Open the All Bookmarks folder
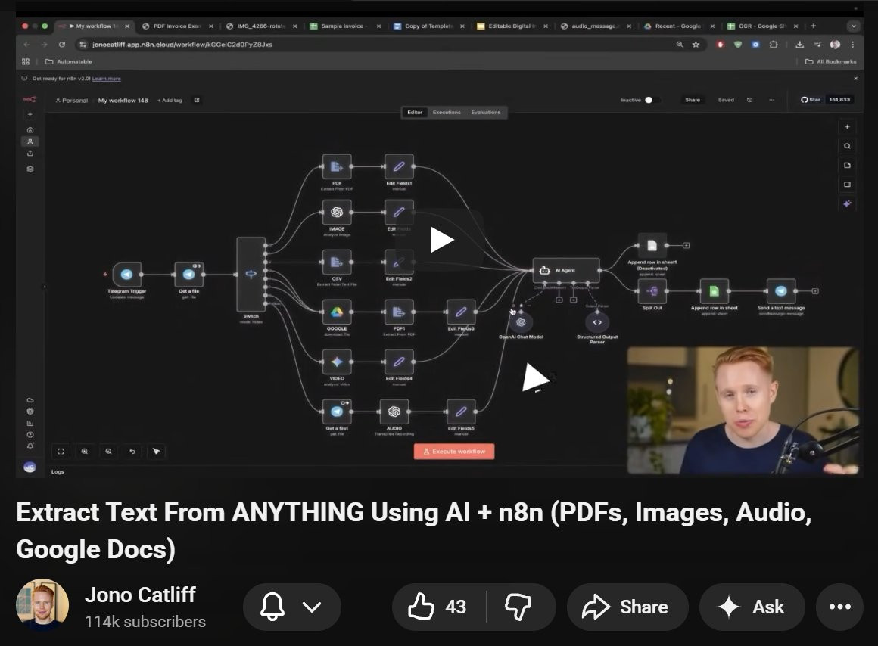Screen dimensions: 878x646 [x=831, y=61]
